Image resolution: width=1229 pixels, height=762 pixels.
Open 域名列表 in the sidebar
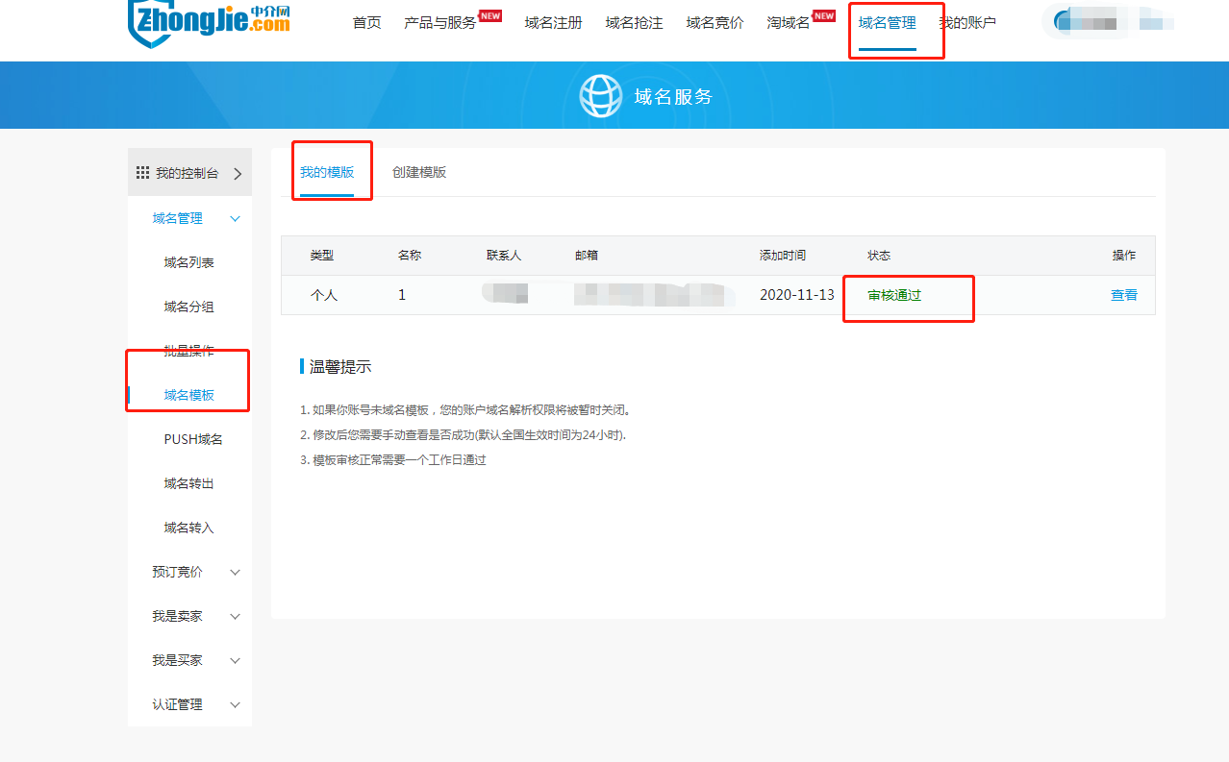[x=188, y=263]
